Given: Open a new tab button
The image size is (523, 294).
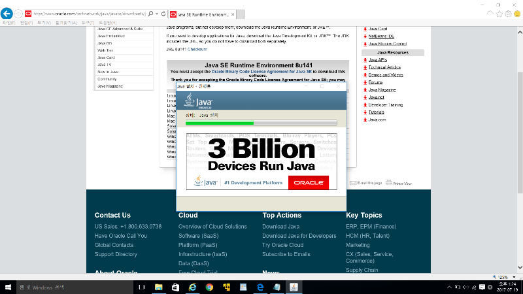Looking at the screenshot, I should pos(240,14).
